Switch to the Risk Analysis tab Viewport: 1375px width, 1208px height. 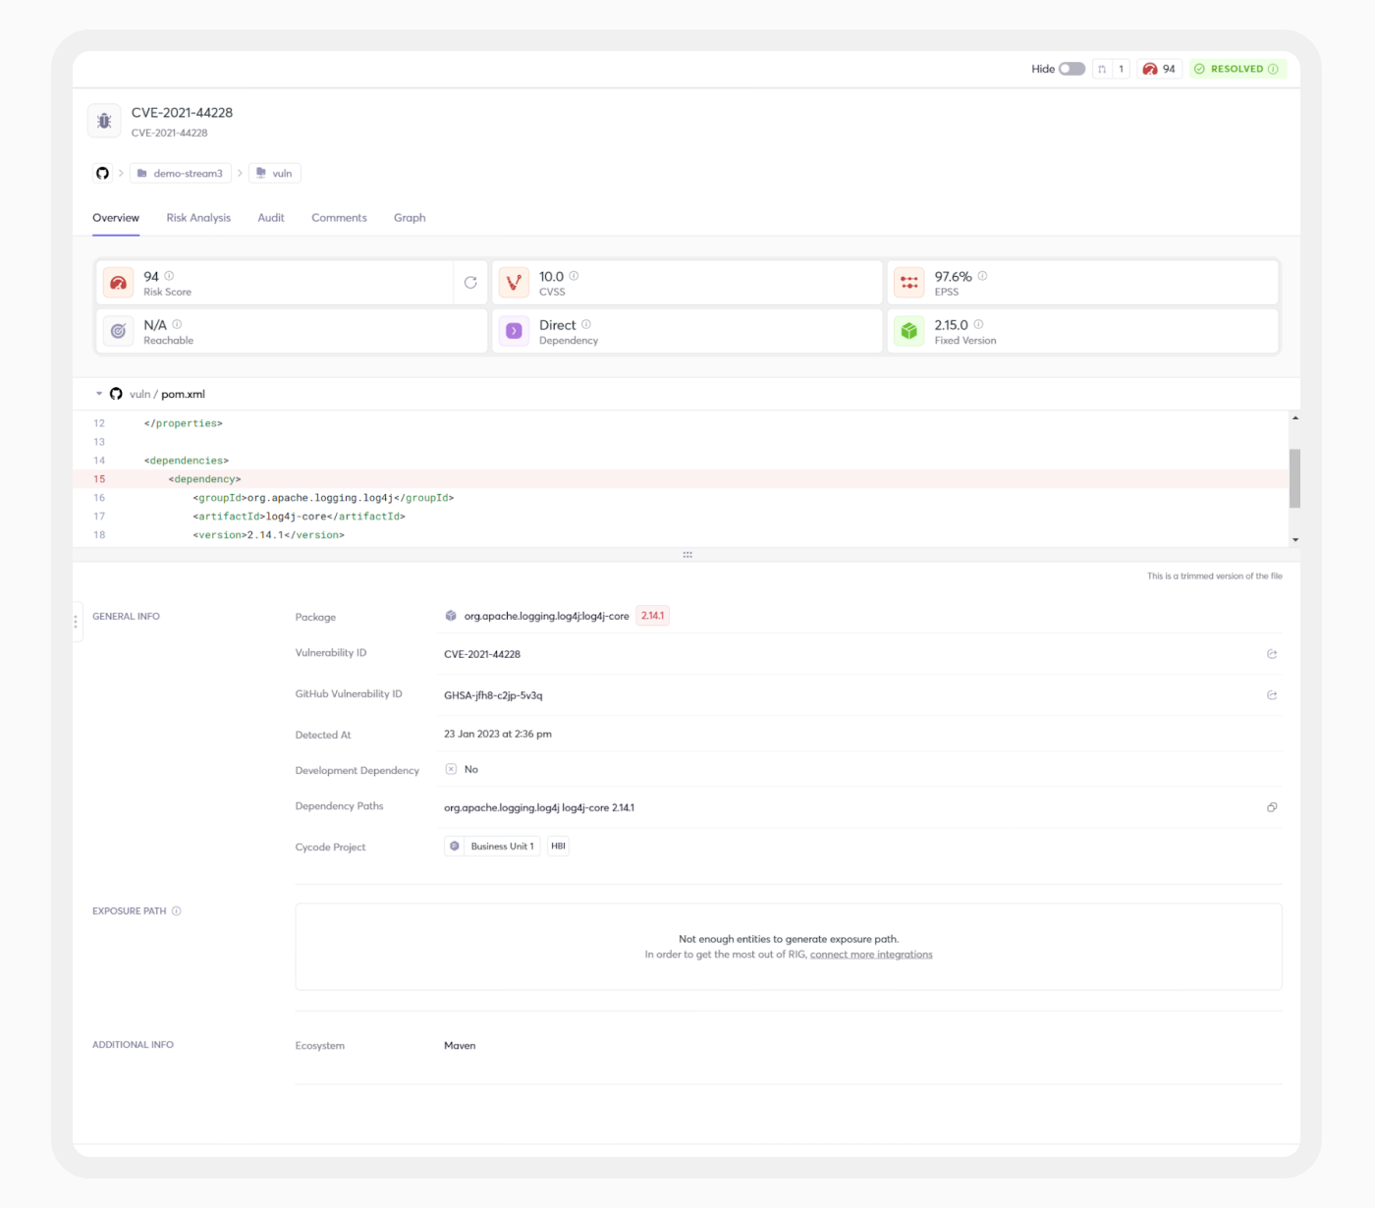click(x=198, y=217)
